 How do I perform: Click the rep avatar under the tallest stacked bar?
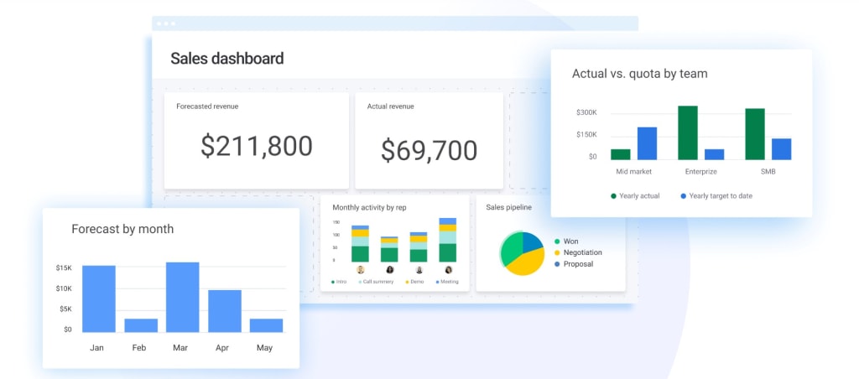[448, 269]
